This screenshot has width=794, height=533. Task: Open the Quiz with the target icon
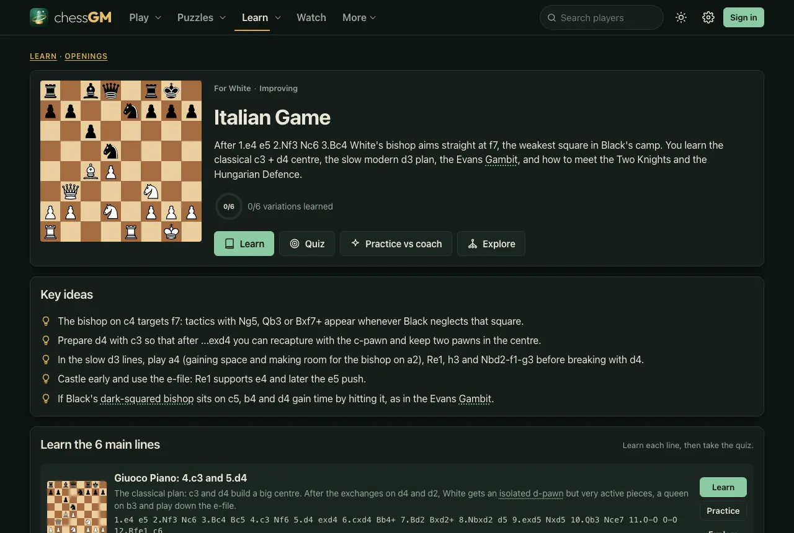pyautogui.click(x=307, y=244)
